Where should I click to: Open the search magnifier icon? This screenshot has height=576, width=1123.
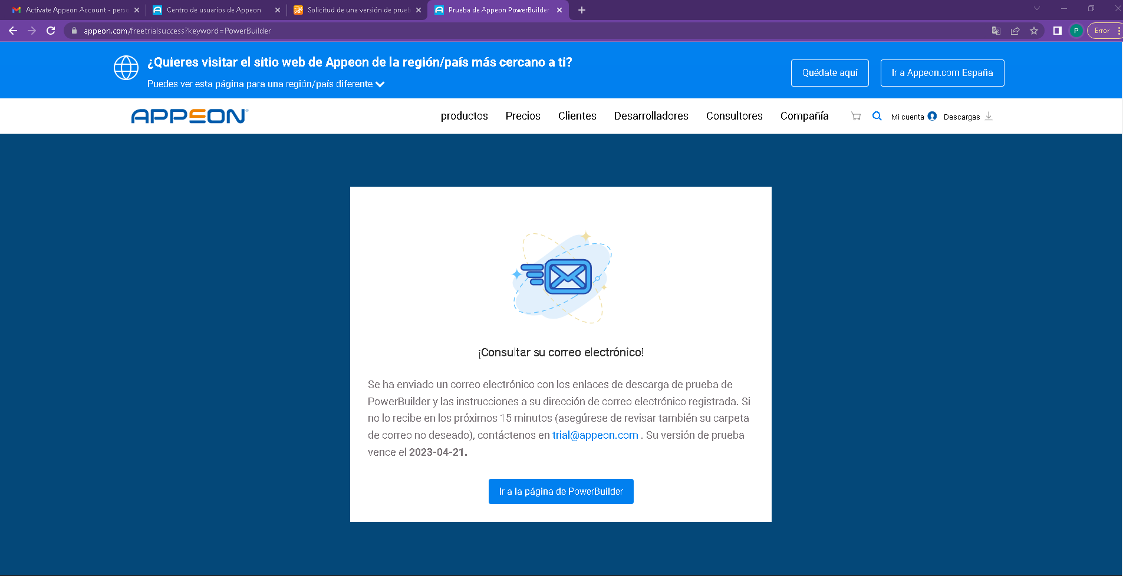coord(877,116)
